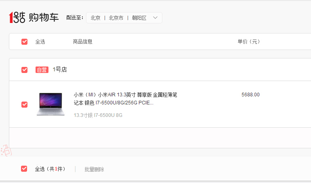Click the 1号店 store name link
The image size is (311, 183).
[60, 70]
